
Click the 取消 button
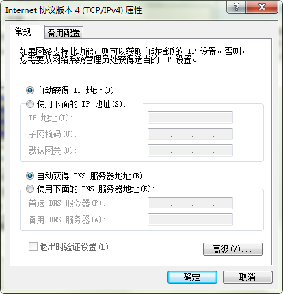click(x=247, y=277)
